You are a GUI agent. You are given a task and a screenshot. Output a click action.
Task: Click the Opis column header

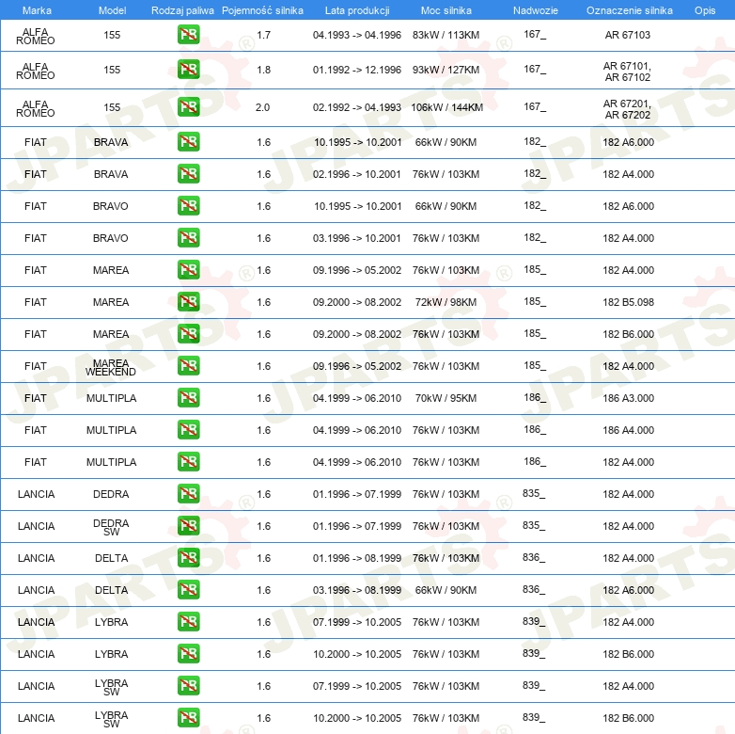(704, 9)
